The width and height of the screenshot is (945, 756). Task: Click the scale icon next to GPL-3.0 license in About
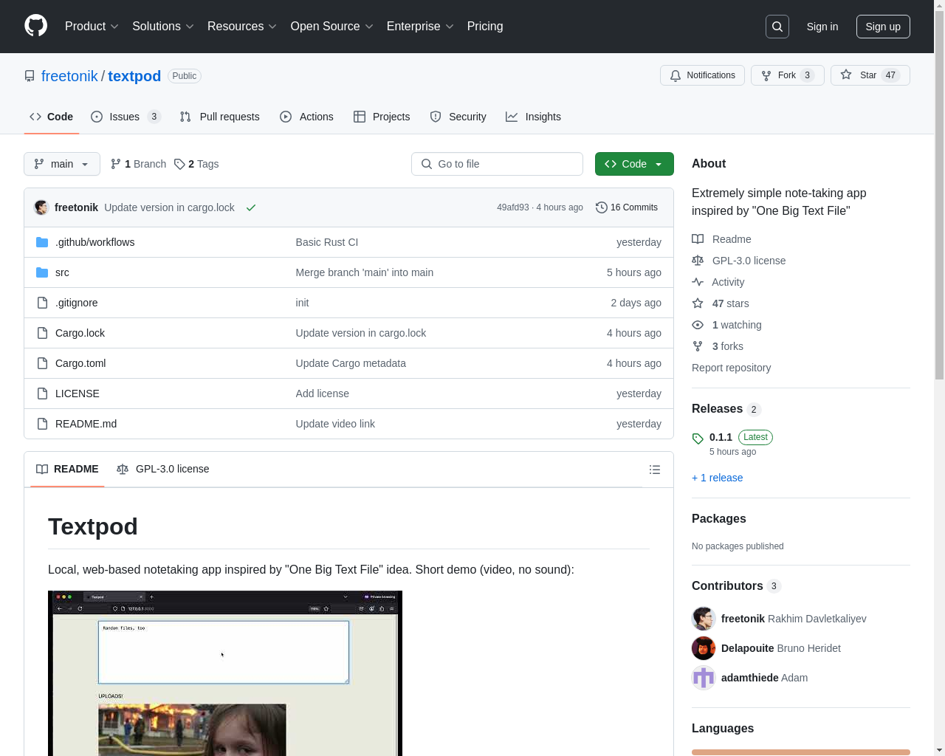pyautogui.click(x=698, y=261)
